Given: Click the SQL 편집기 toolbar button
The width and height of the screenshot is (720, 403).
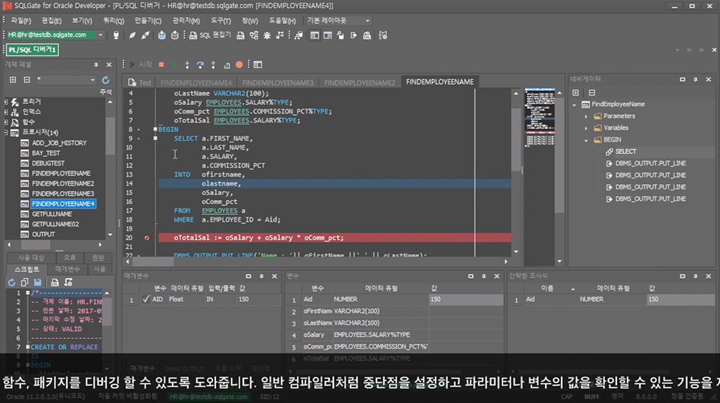Looking at the screenshot, I should [210, 35].
